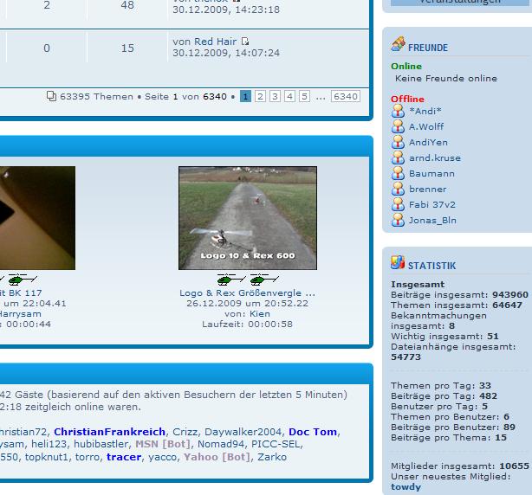Click Mitglieder insgesamt value 10655
This screenshot has width=532, height=495.
click(x=514, y=466)
